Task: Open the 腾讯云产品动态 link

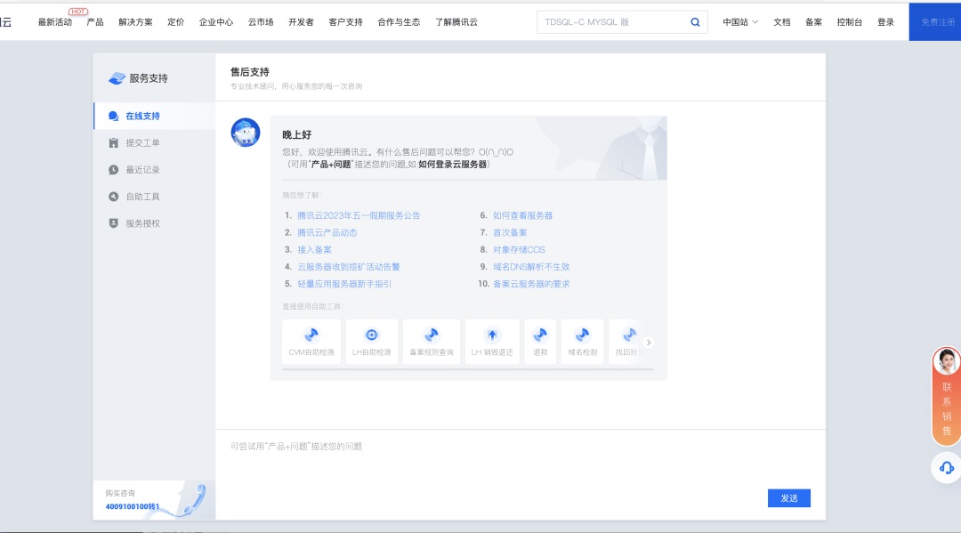Action: coord(327,233)
